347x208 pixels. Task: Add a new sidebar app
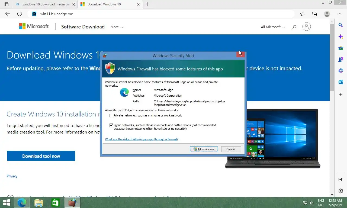tap(341, 95)
